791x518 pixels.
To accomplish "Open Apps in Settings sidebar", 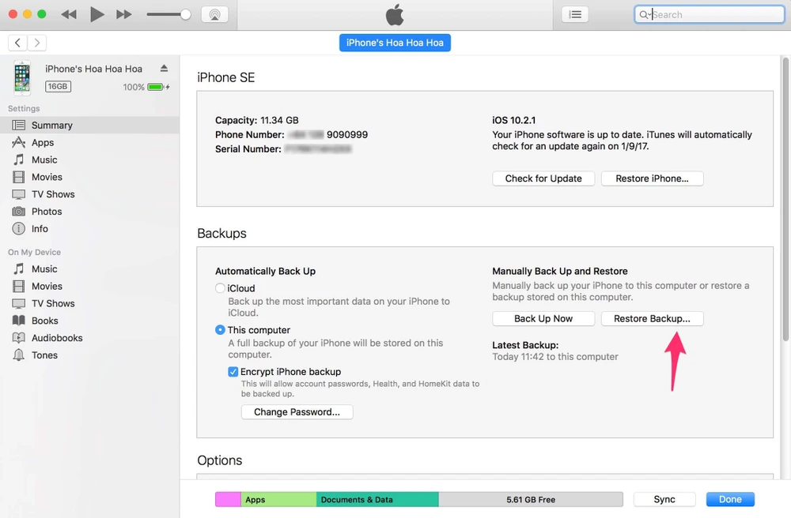I will (x=43, y=143).
